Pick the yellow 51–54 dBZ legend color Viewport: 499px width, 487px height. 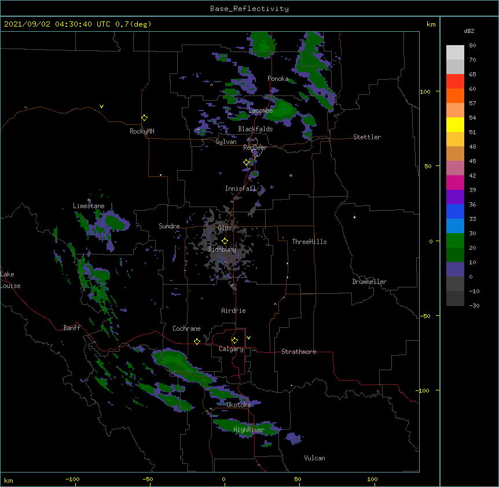click(x=455, y=125)
